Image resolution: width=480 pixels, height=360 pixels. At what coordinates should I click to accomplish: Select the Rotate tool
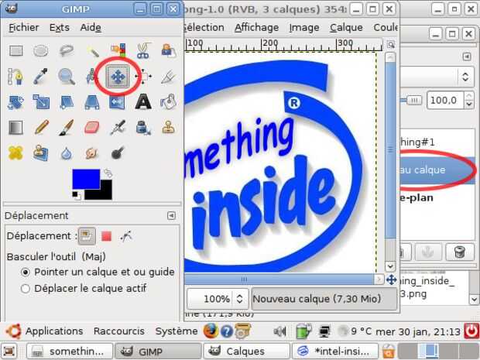(15, 102)
